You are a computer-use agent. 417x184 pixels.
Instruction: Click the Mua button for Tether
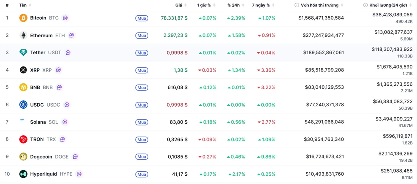click(142, 53)
